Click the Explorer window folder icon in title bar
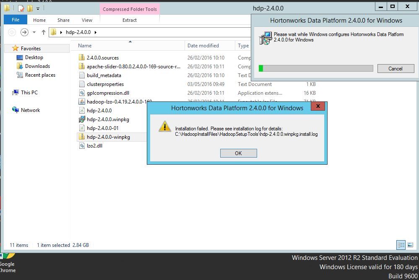Image resolution: width=419 pixels, height=280 pixels. click(x=7, y=8)
